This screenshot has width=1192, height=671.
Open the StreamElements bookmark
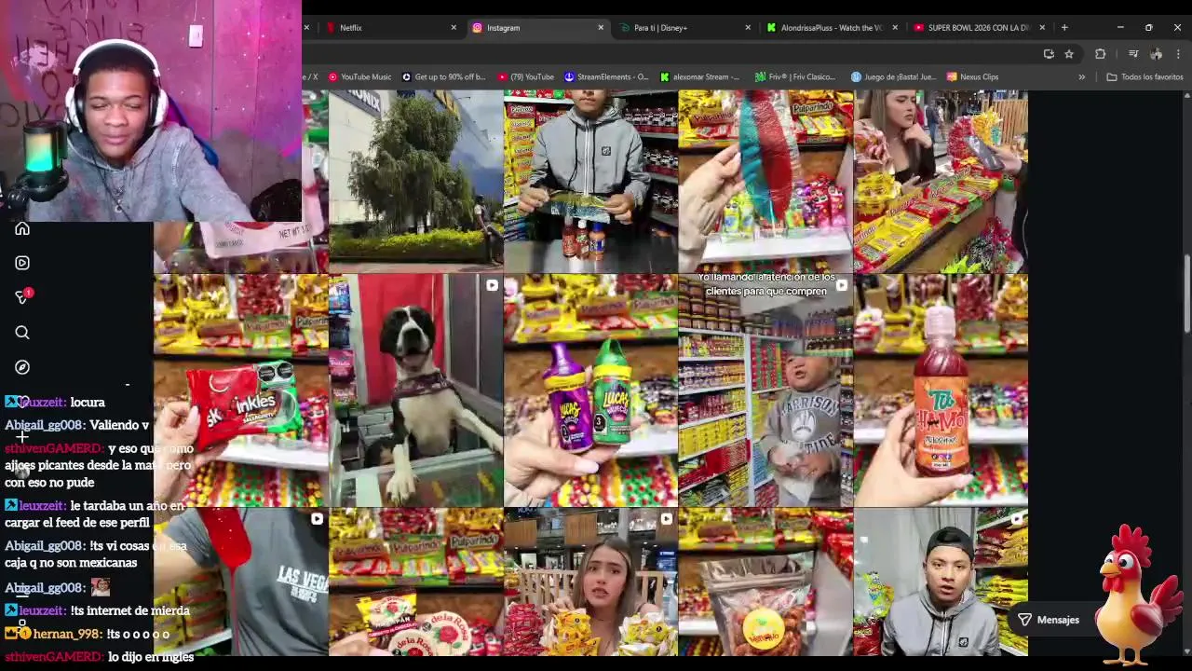click(x=606, y=76)
